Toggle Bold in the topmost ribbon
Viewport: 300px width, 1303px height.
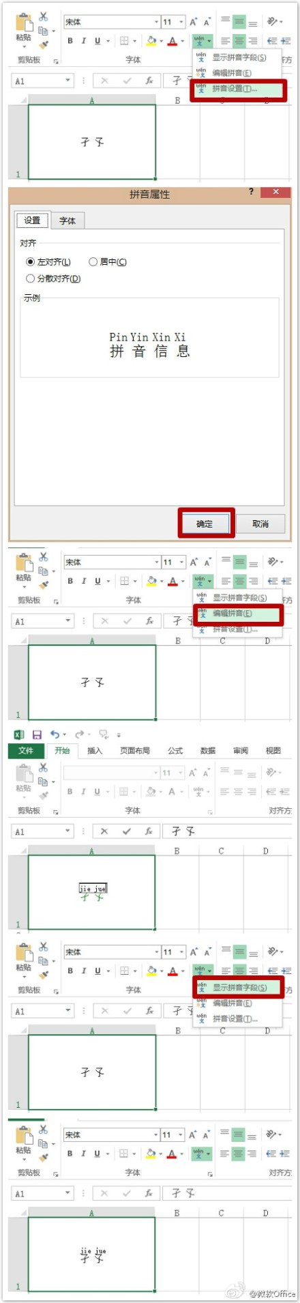pos(70,41)
